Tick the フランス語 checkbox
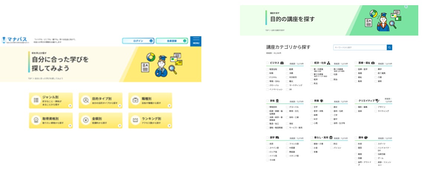The height and width of the screenshot is (171, 422). point(287,144)
